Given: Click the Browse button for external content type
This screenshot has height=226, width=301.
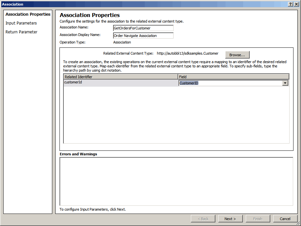Looking at the screenshot, I should click(x=237, y=55).
